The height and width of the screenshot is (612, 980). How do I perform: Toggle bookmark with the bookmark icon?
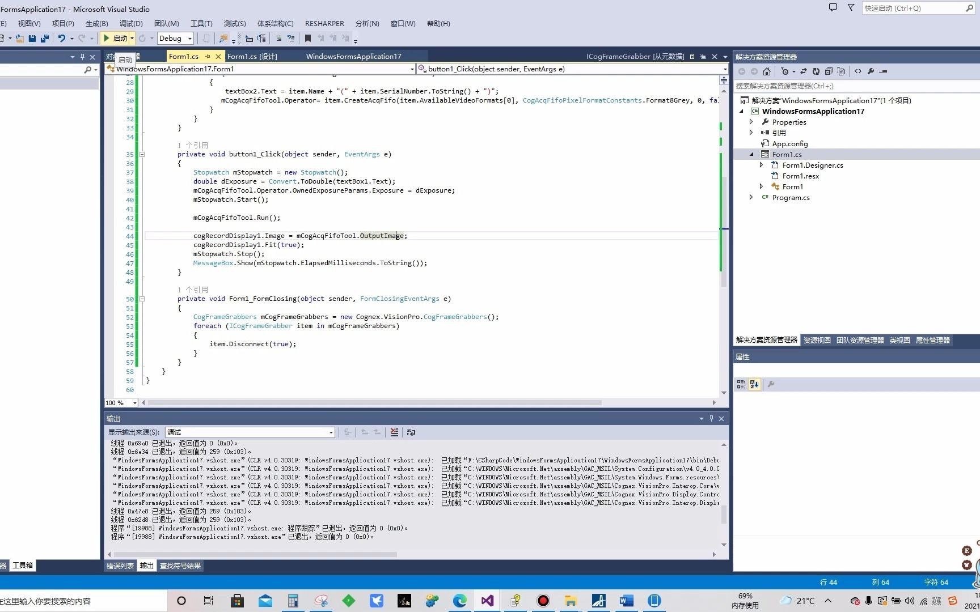308,38
